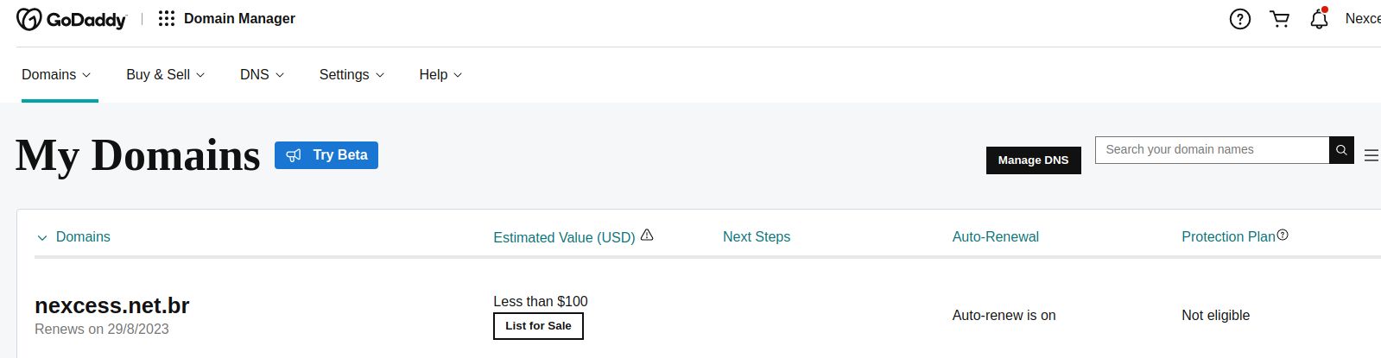Click the Try Beta button
The width and height of the screenshot is (1381, 358).
(326, 155)
